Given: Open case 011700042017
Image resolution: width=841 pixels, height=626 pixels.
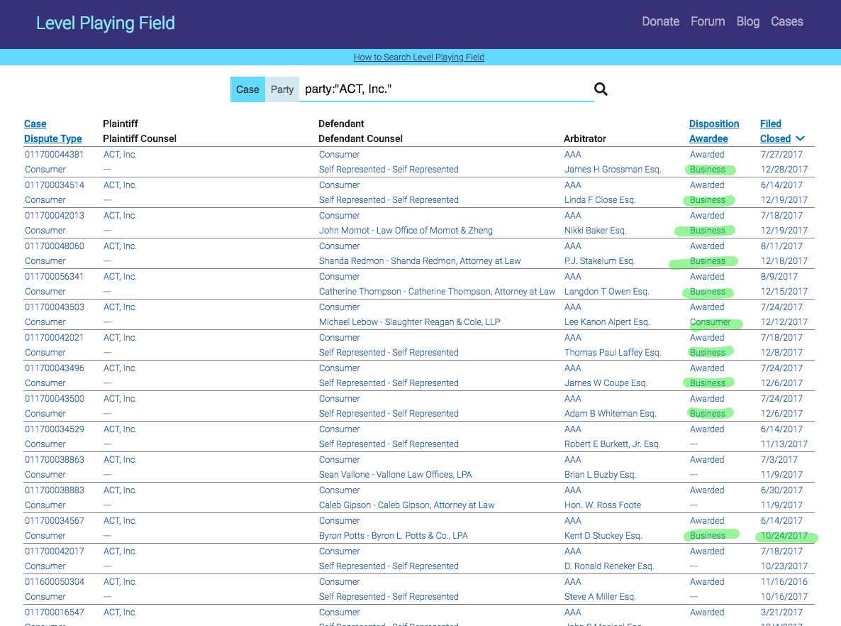Looking at the screenshot, I should [54, 551].
